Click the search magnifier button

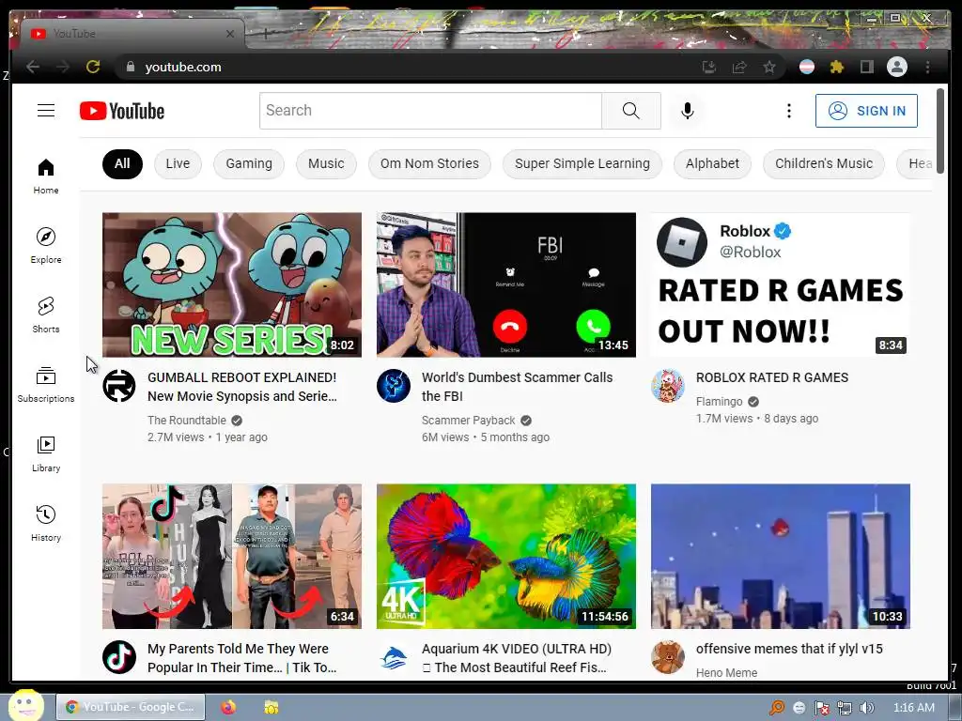(630, 111)
